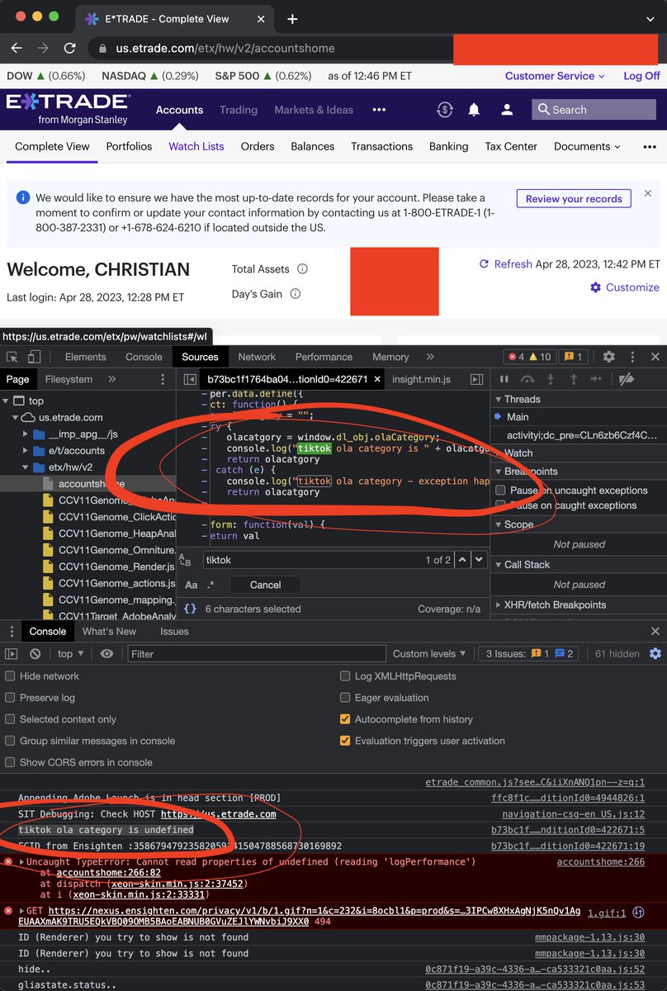Click the create live expression eye icon
The height and width of the screenshot is (991, 667).
point(106,654)
